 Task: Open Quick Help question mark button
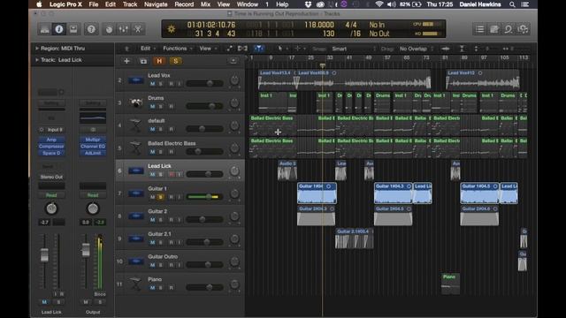coord(91,29)
